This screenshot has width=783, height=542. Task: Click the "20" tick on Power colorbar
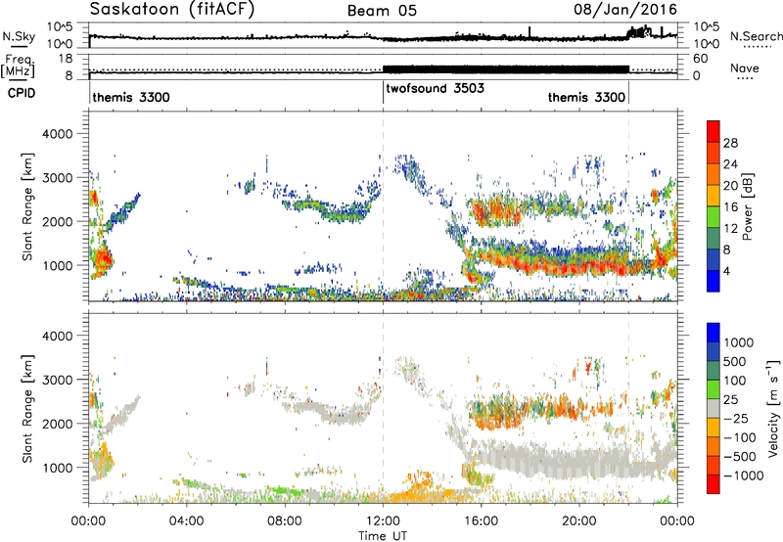pyautogui.click(x=730, y=186)
